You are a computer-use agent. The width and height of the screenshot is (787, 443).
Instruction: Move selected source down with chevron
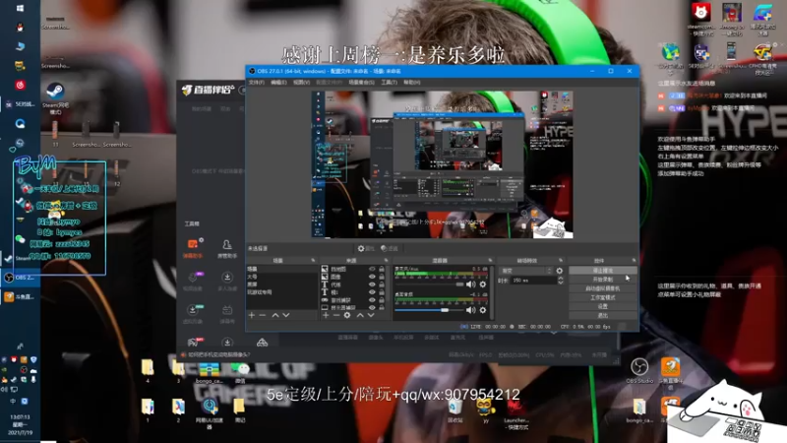click(371, 315)
